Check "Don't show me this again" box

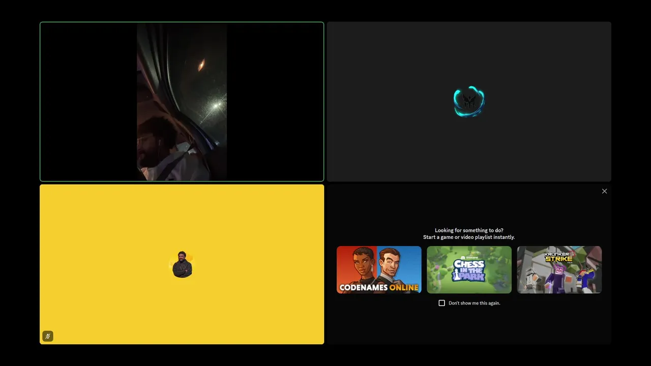click(x=441, y=303)
